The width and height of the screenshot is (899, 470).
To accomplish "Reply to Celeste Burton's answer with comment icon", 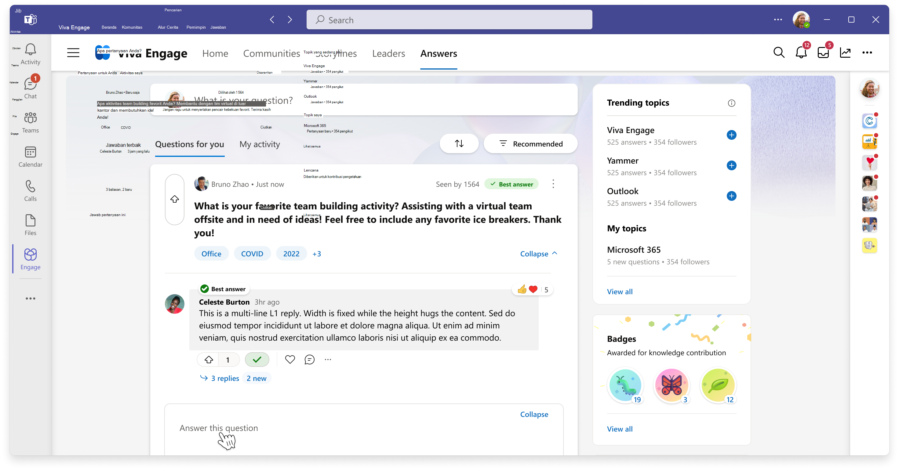I will 310,360.
